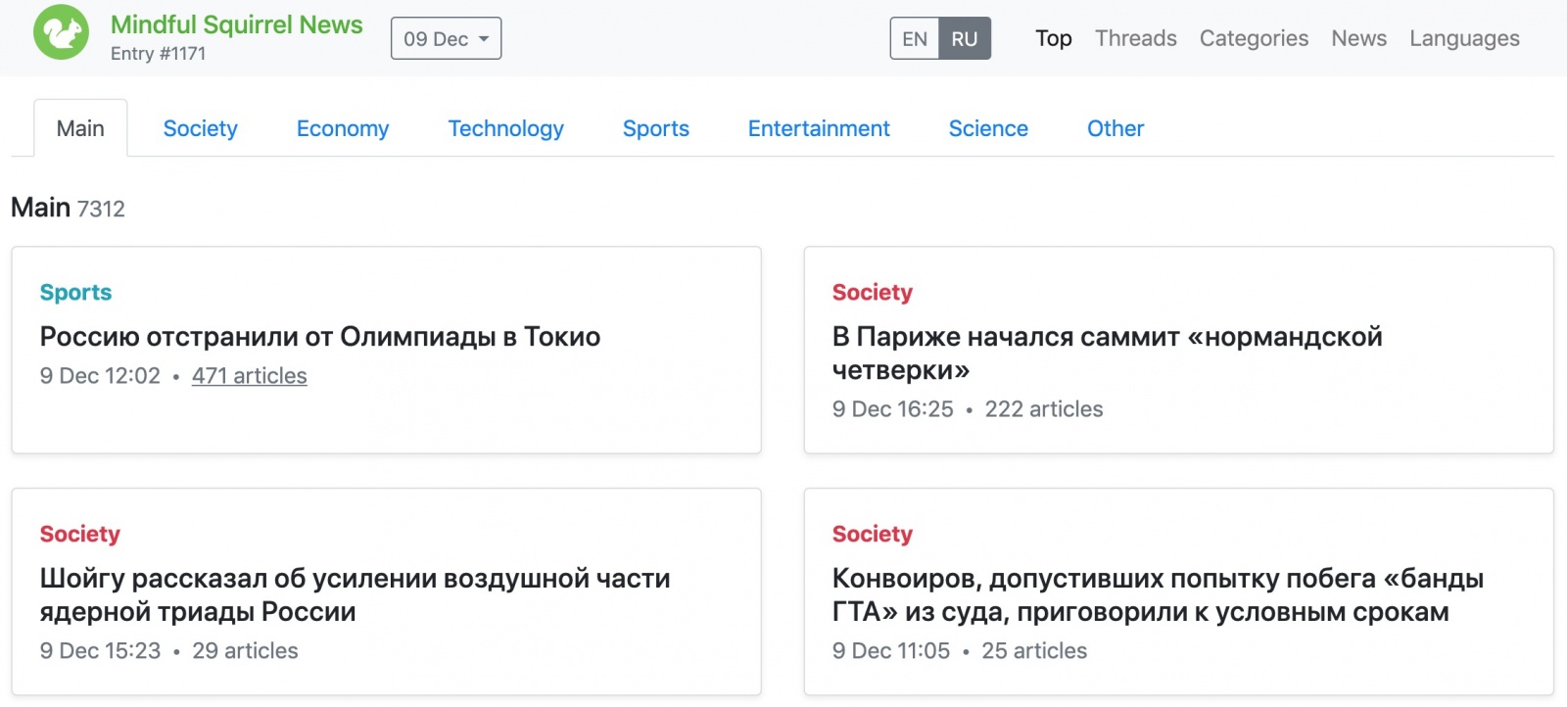Select the Economy tab

[x=343, y=128]
